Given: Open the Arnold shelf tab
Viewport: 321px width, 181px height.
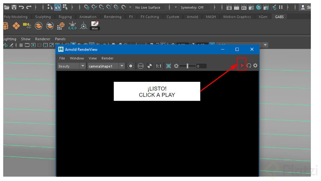Looking at the screenshot, I should (192, 17).
